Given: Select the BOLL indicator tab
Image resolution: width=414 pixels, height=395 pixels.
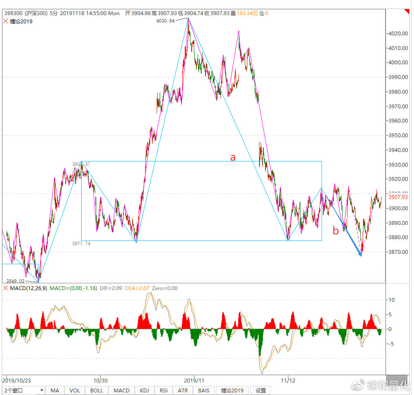Looking at the screenshot, I should [x=97, y=390].
